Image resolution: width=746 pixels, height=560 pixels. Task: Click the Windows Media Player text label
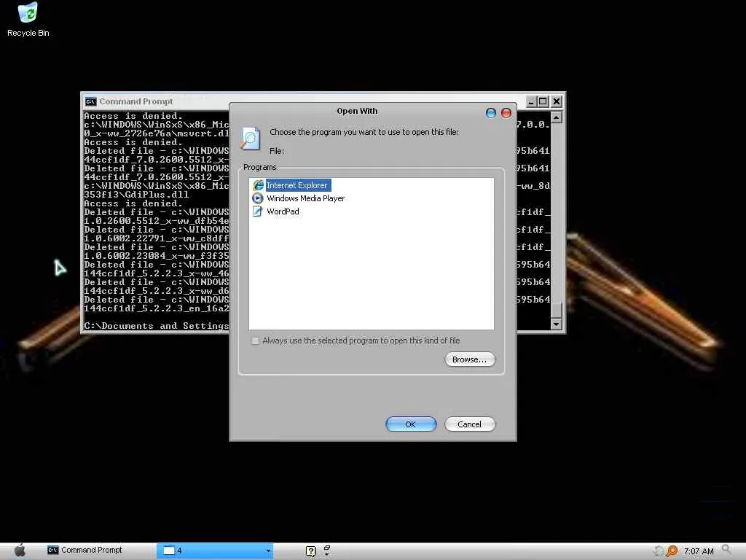pyautogui.click(x=305, y=198)
